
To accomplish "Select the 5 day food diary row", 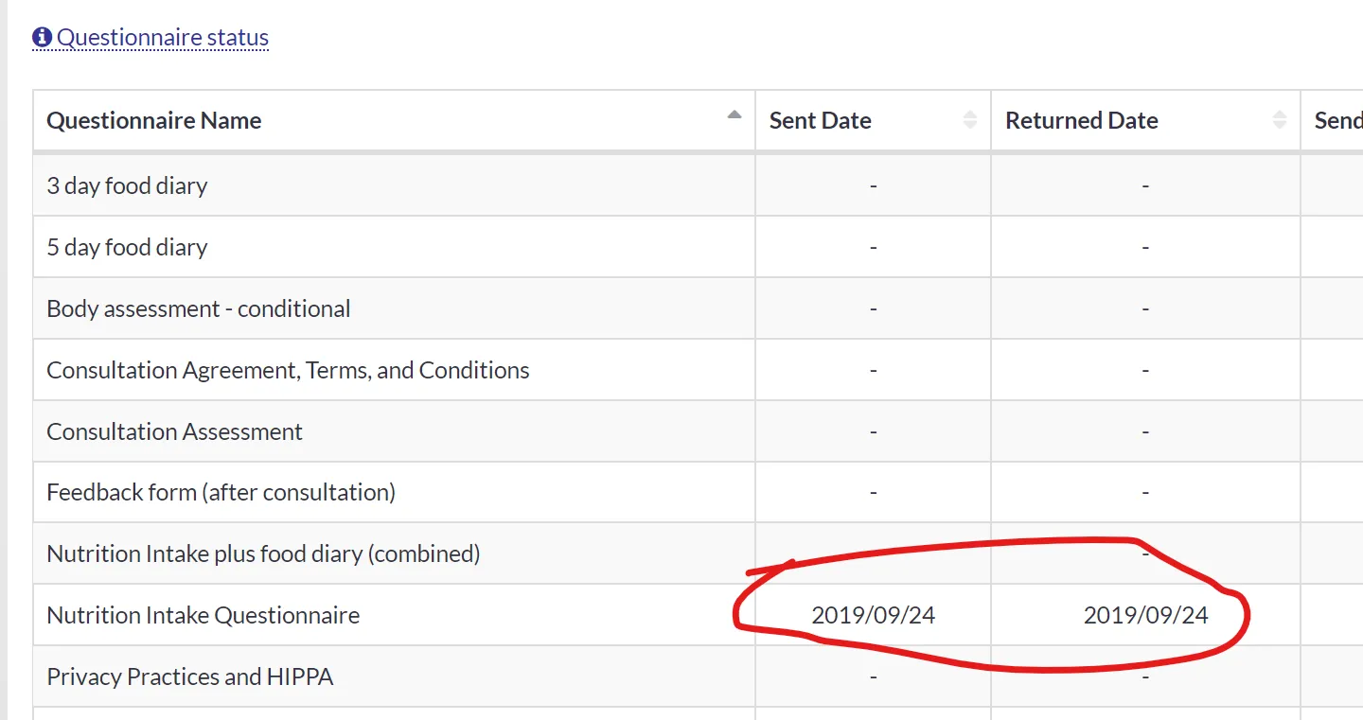I will pos(127,247).
